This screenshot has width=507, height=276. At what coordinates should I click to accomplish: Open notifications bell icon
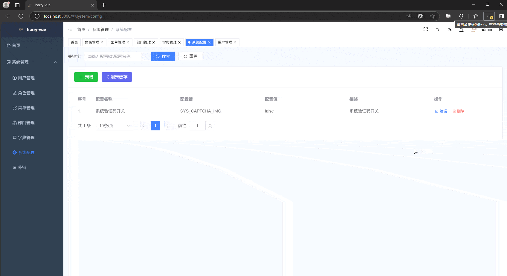coord(461,30)
